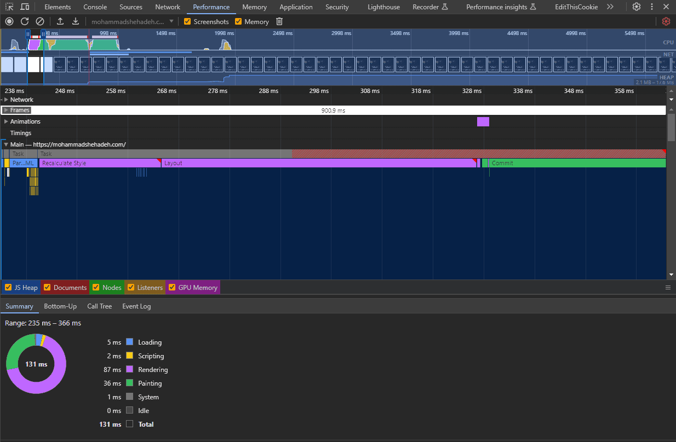This screenshot has height=442, width=676.
Task: Disable the Memory checkbox
Action: (238, 21)
